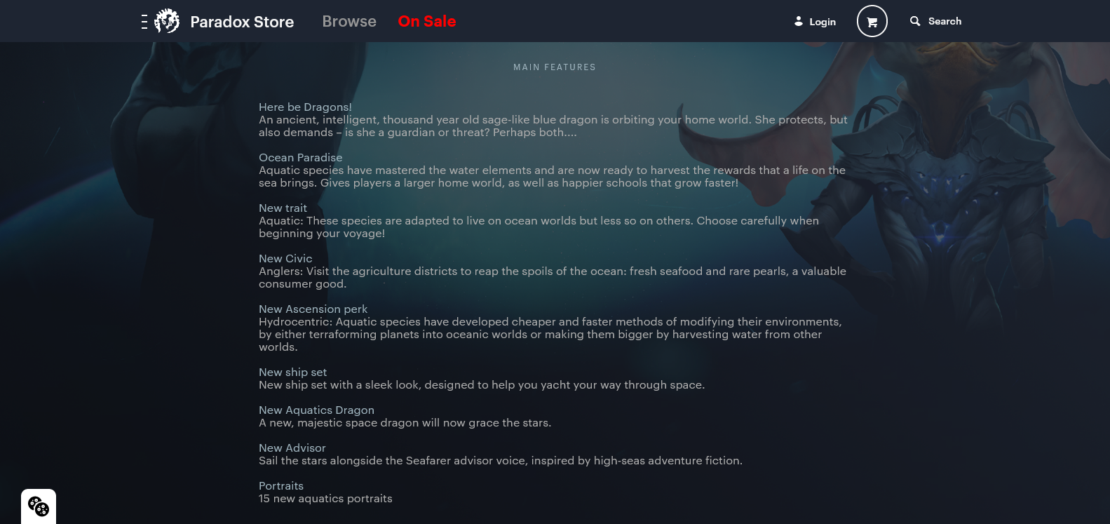The image size is (1110, 524).
Task: Click the 'Ocean Paradise' feature heading
Action: (300, 157)
